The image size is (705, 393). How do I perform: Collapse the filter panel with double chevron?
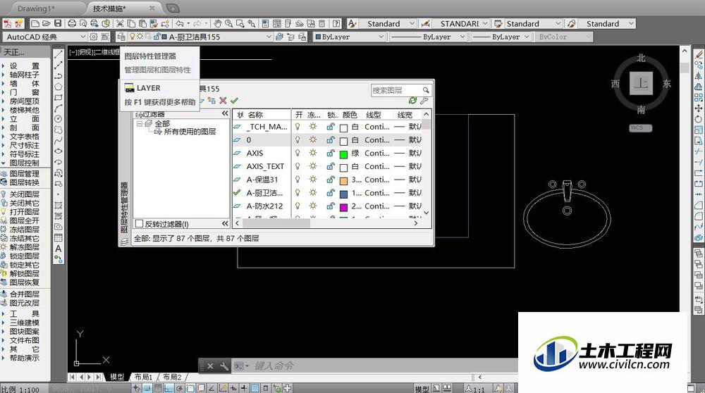point(225,113)
